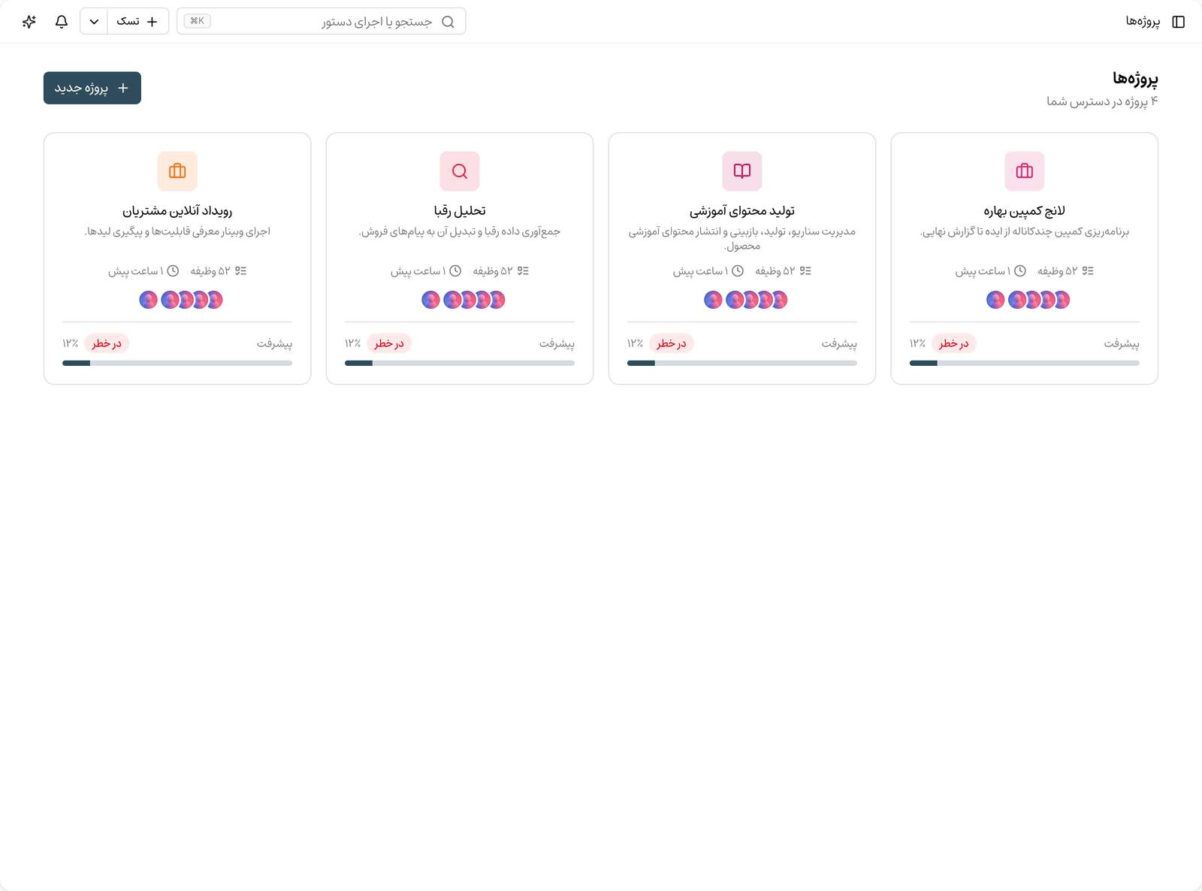Click the clock icon on تحلیل رقبا card
This screenshot has width=1202, height=891.
coord(455,270)
